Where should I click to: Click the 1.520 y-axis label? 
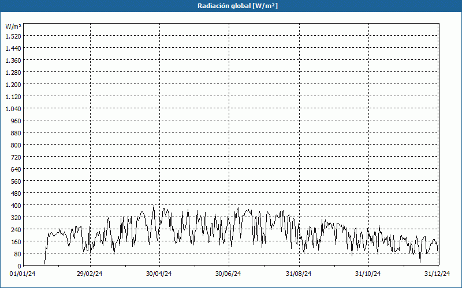pyautogui.click(x=13, y=36)
